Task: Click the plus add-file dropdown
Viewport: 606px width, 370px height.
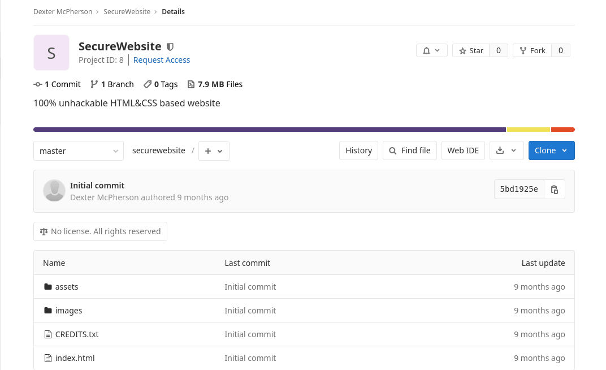Action: click(x=214, y=151)
